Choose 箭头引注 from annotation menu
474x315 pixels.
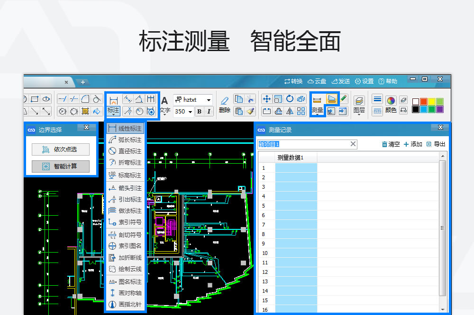(x=125, y=188)
